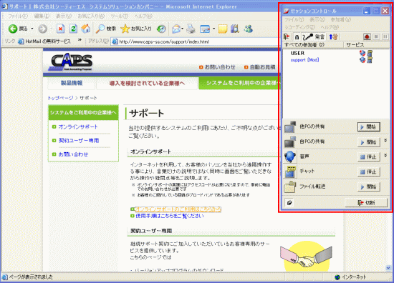The width and height of the screenshot is (394, 283).
Task: Click the Back arrow in Internet Explorer
Action: tap(13, 29)
